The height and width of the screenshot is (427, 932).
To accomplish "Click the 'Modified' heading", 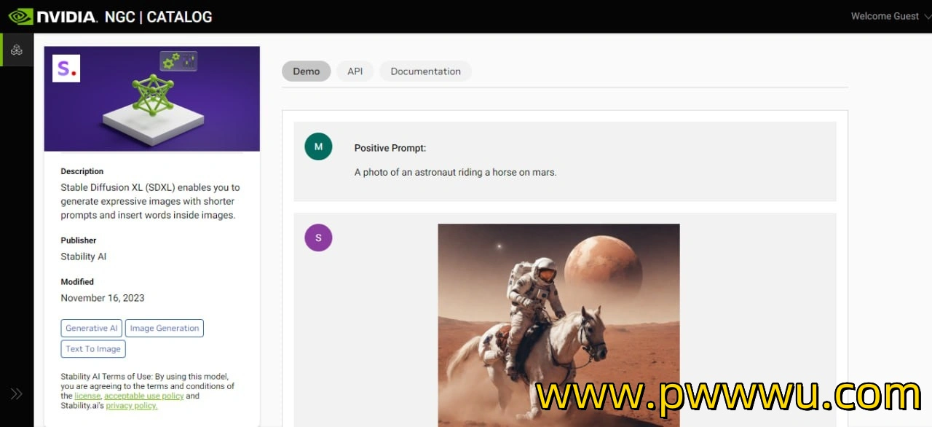I will (x=77, y=282).
